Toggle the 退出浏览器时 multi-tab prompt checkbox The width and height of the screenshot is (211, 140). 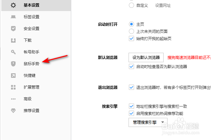coord(131,87)
